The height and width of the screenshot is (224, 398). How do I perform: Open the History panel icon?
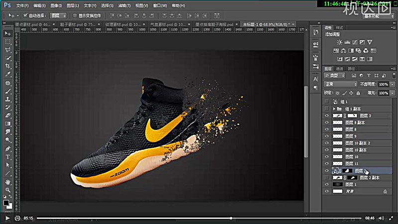(315, 32)
